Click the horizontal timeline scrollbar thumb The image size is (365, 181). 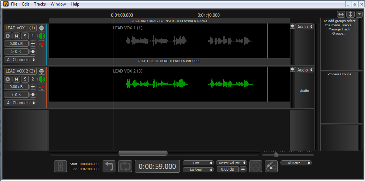pos(143,153)
